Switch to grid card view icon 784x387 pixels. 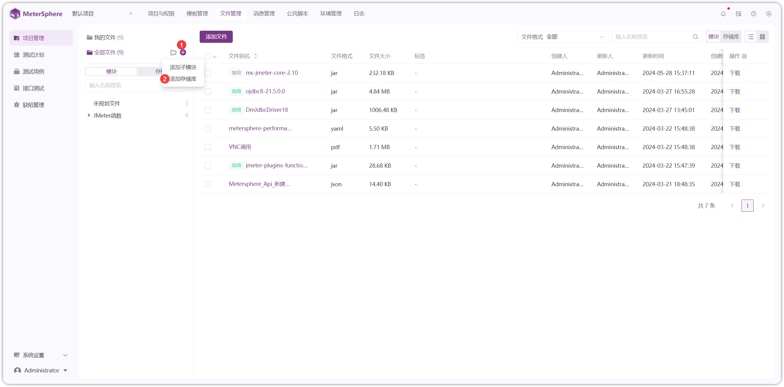tap(762, 37)
